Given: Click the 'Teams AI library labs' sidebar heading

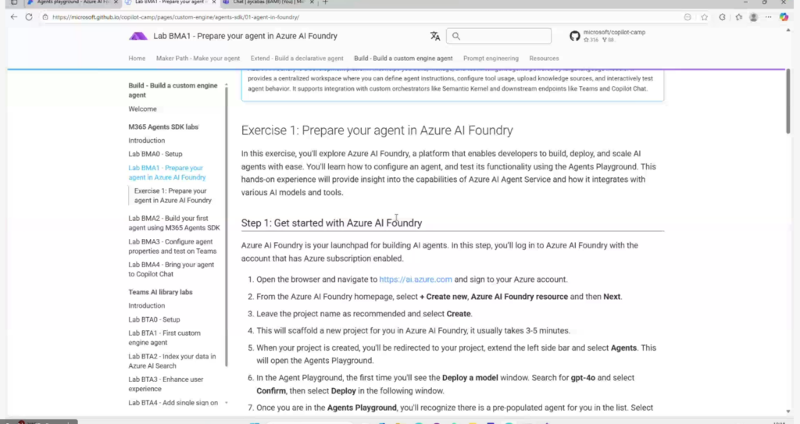Looking at the screenshot, I should pyautogui.click(x=160, y=292).
